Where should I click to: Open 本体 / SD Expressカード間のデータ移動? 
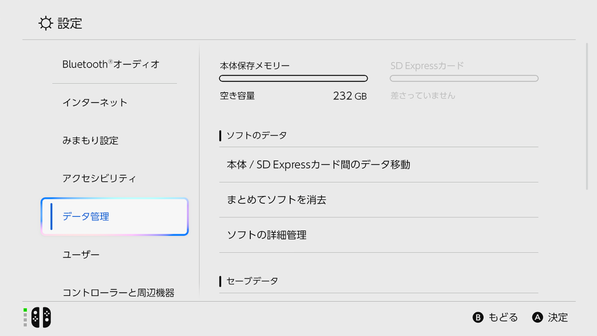point(379,165)
